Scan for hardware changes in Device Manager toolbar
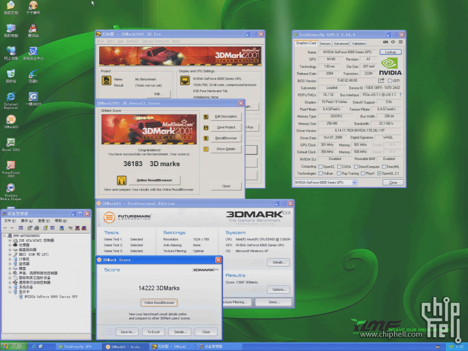The width and height of the screenshot is (468, 351). coord(62,228)
